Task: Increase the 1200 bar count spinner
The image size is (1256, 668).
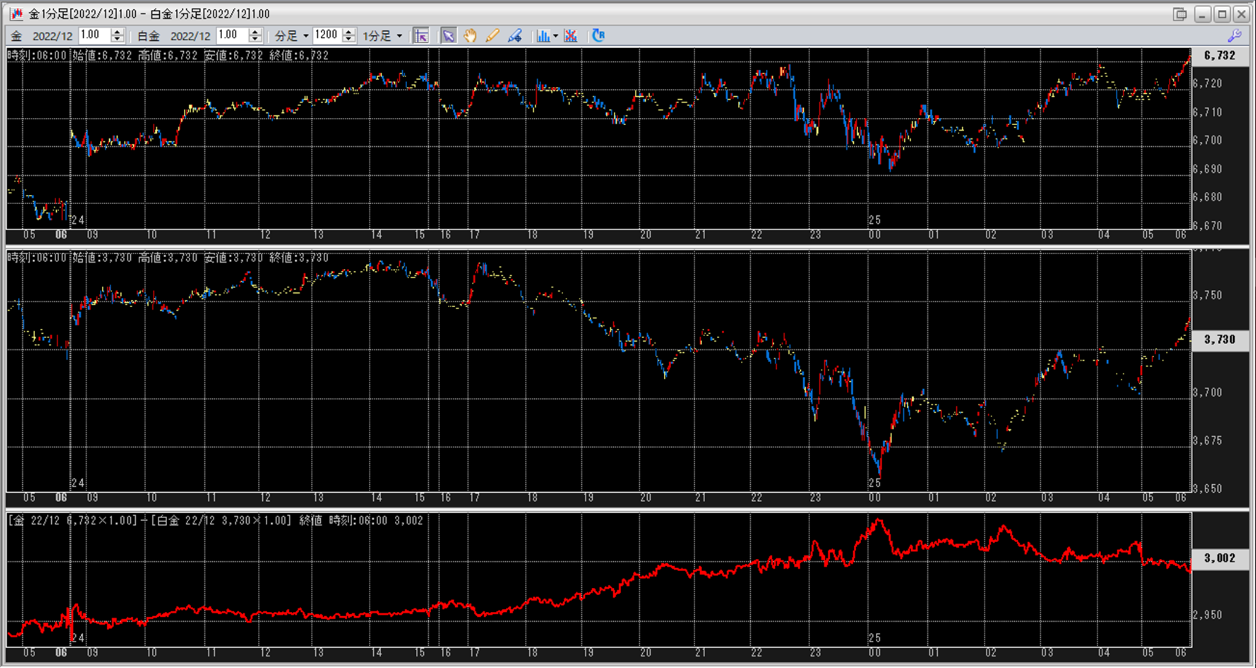Action: [349, 32]
